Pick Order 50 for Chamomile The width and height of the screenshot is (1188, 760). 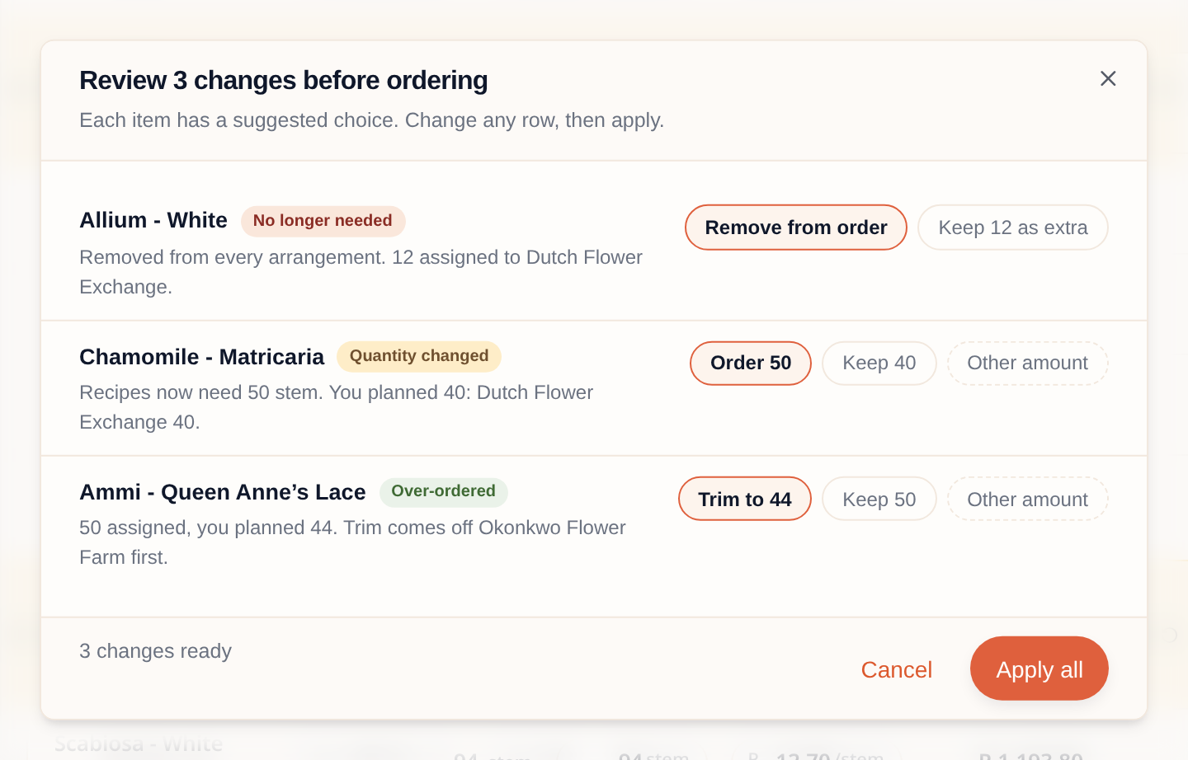[x=751, y=363]
